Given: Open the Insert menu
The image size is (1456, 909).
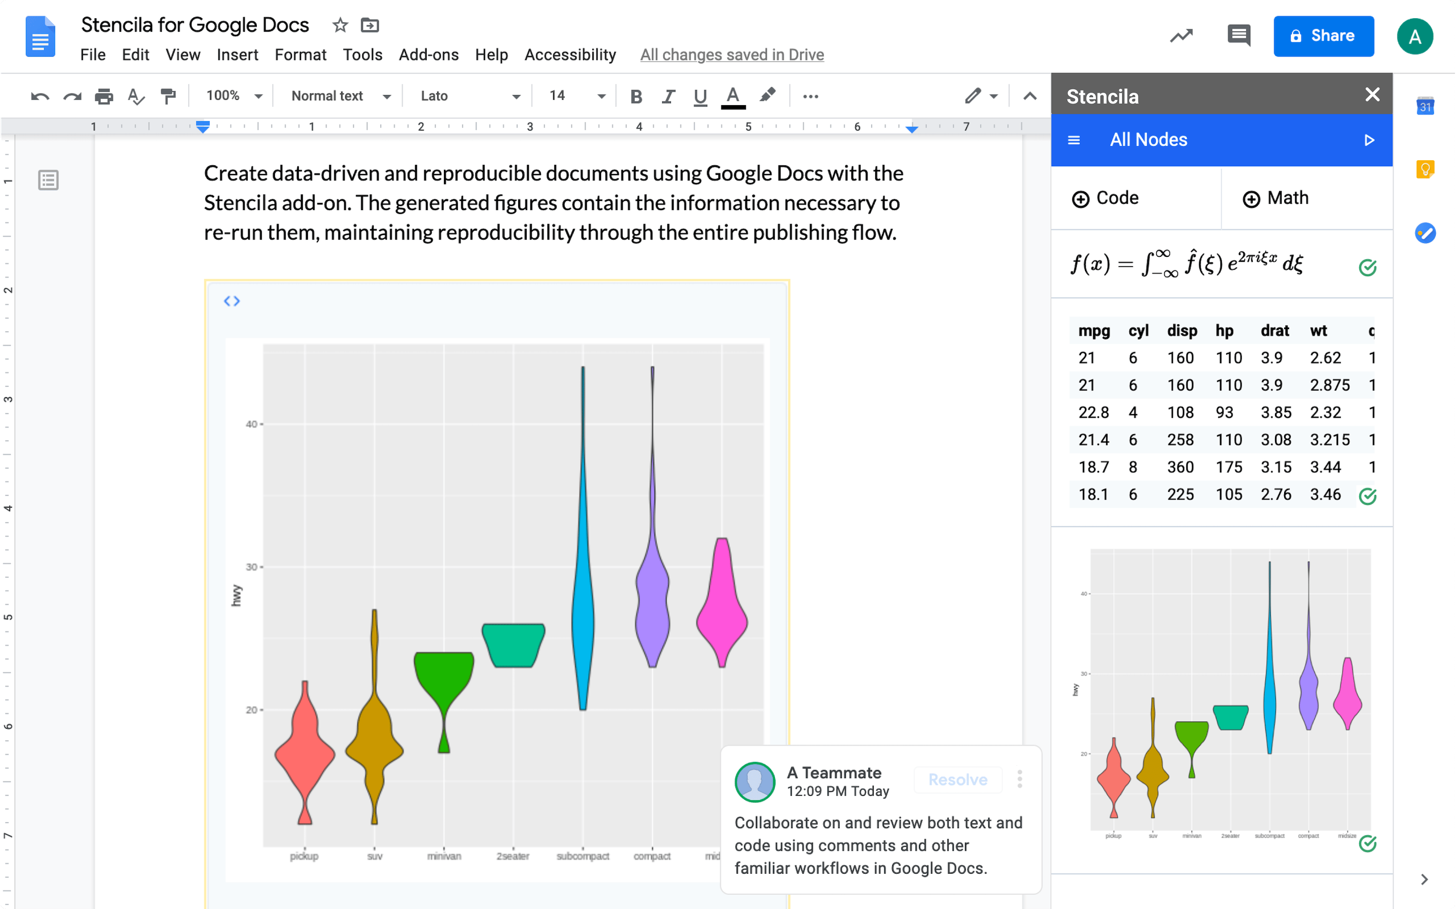Looking at the screenshot, I should [238, 55].
